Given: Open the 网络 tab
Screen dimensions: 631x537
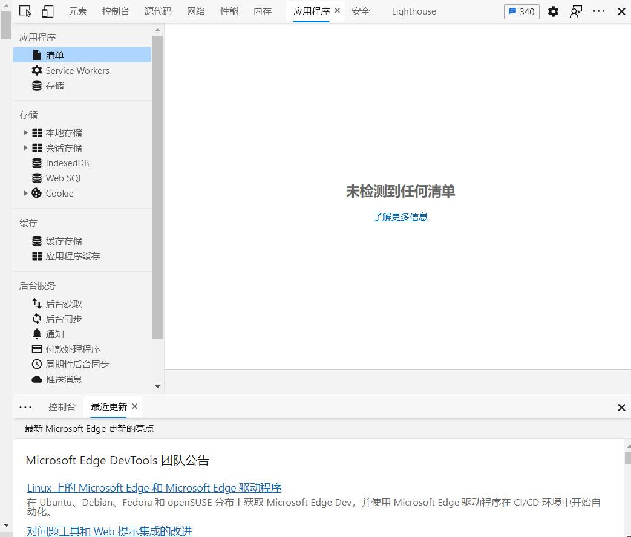Looking at the screenshot, I should pos(196,11).
